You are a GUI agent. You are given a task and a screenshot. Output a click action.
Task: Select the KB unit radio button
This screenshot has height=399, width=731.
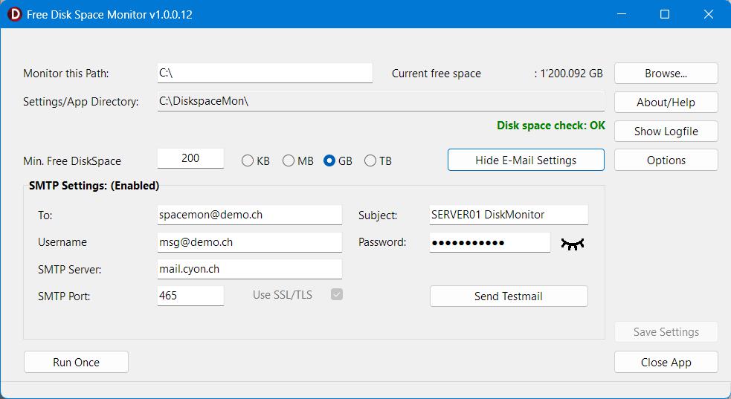(x=248, y=160)
